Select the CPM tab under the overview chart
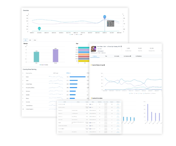The height and width of the screenshot is (146, 176). [x=35, y=40]
